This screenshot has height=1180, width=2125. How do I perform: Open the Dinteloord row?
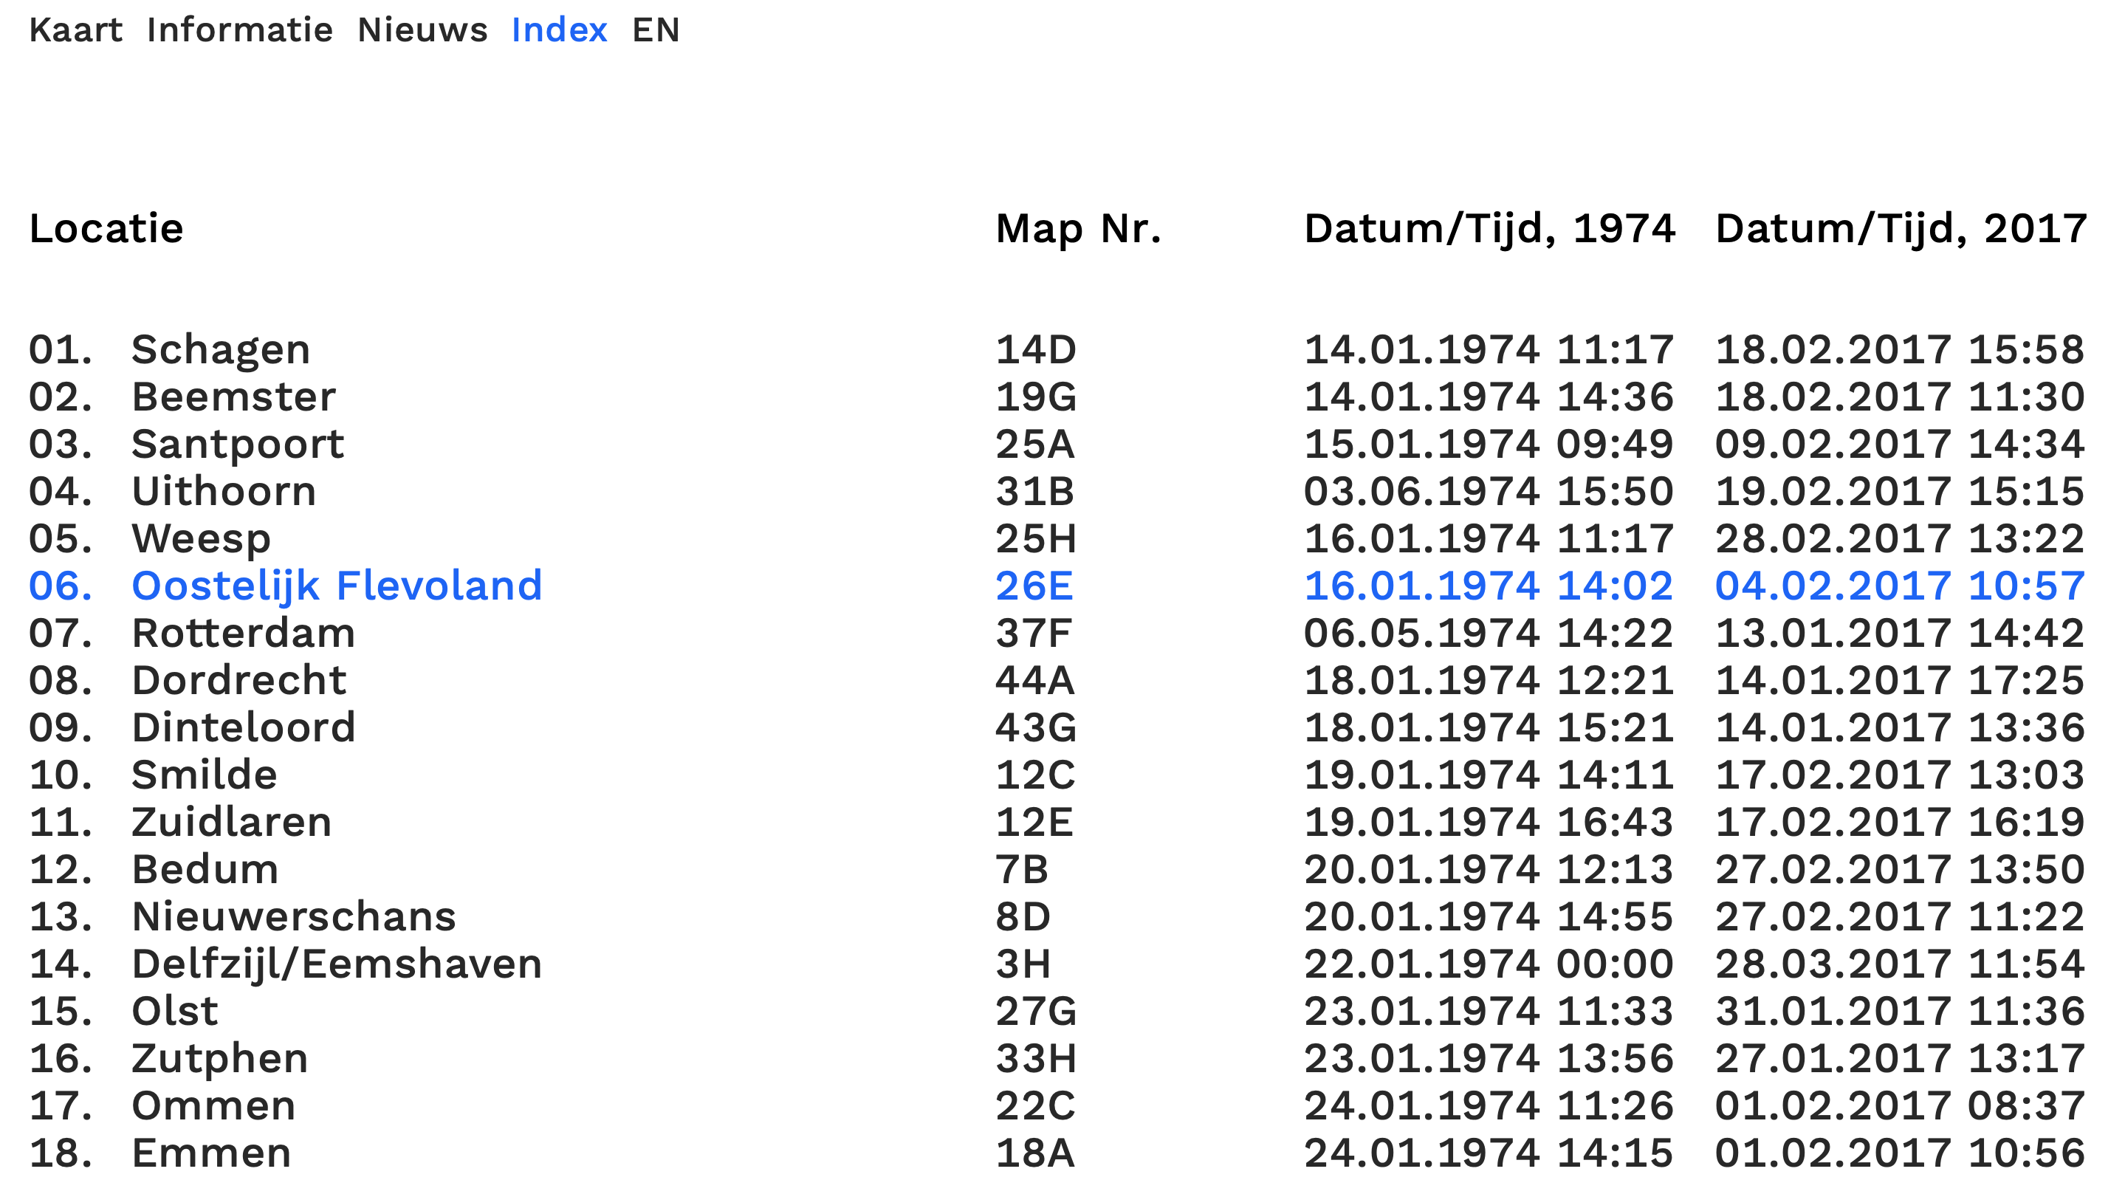click(x=244, y=728)
